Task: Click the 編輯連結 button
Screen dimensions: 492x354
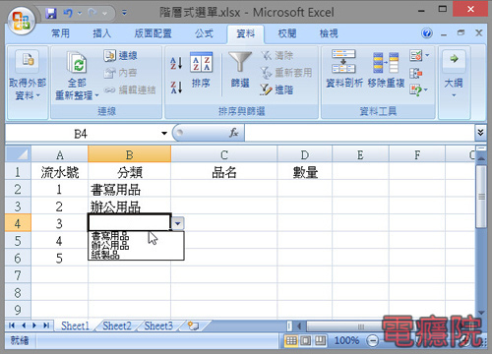Action: tap(130, 89)
